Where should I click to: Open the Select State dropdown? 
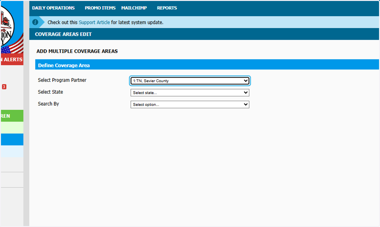[x=190, y=93]
